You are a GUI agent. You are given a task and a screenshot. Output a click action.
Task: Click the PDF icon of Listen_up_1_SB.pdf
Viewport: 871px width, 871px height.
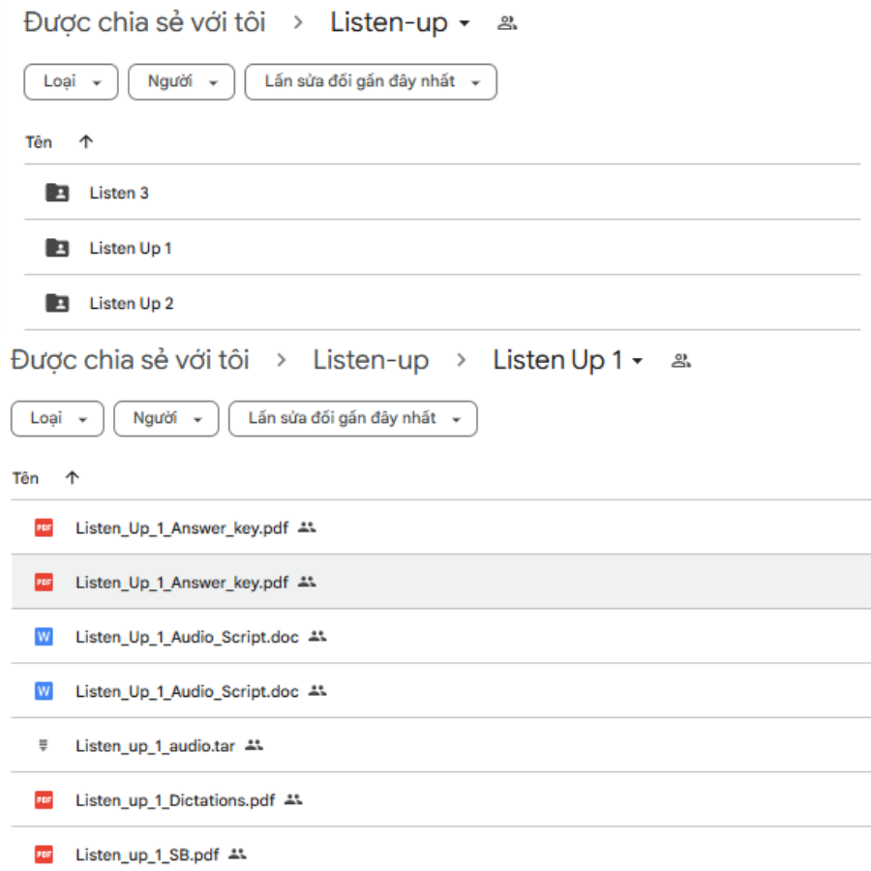point(44,855)
